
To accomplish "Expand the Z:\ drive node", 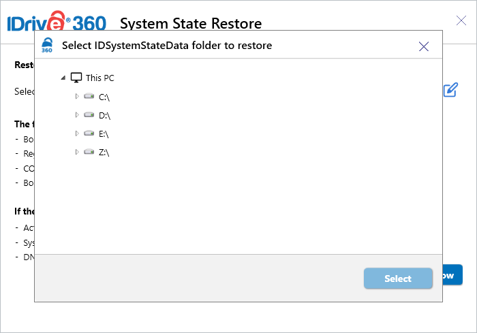I will pyautogui.click(x=77, y=152).
